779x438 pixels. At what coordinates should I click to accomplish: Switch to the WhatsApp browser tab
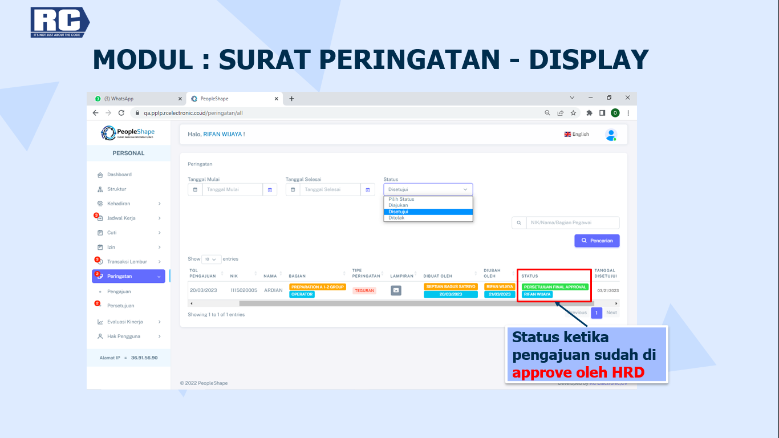coord(137,99)
